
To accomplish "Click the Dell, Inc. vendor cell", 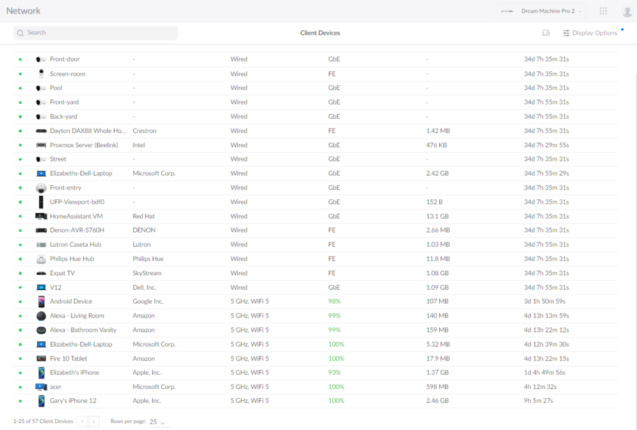I will pyautogui.click(x=144, y=287).
